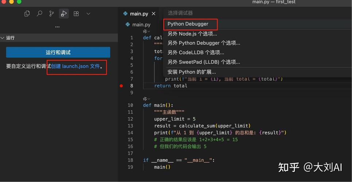Image resolution: width=352 pixels, height=182 pixels.
Task: Click 'result = calculate_sum(upper_limit)' line
Action: pos(202,126)
